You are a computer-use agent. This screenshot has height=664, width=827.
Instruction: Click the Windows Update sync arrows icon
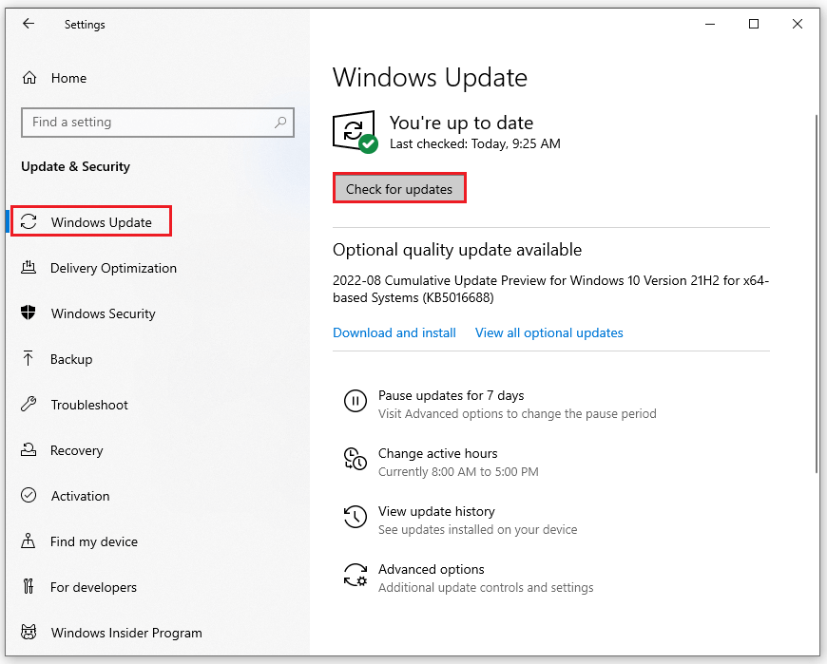29,221
